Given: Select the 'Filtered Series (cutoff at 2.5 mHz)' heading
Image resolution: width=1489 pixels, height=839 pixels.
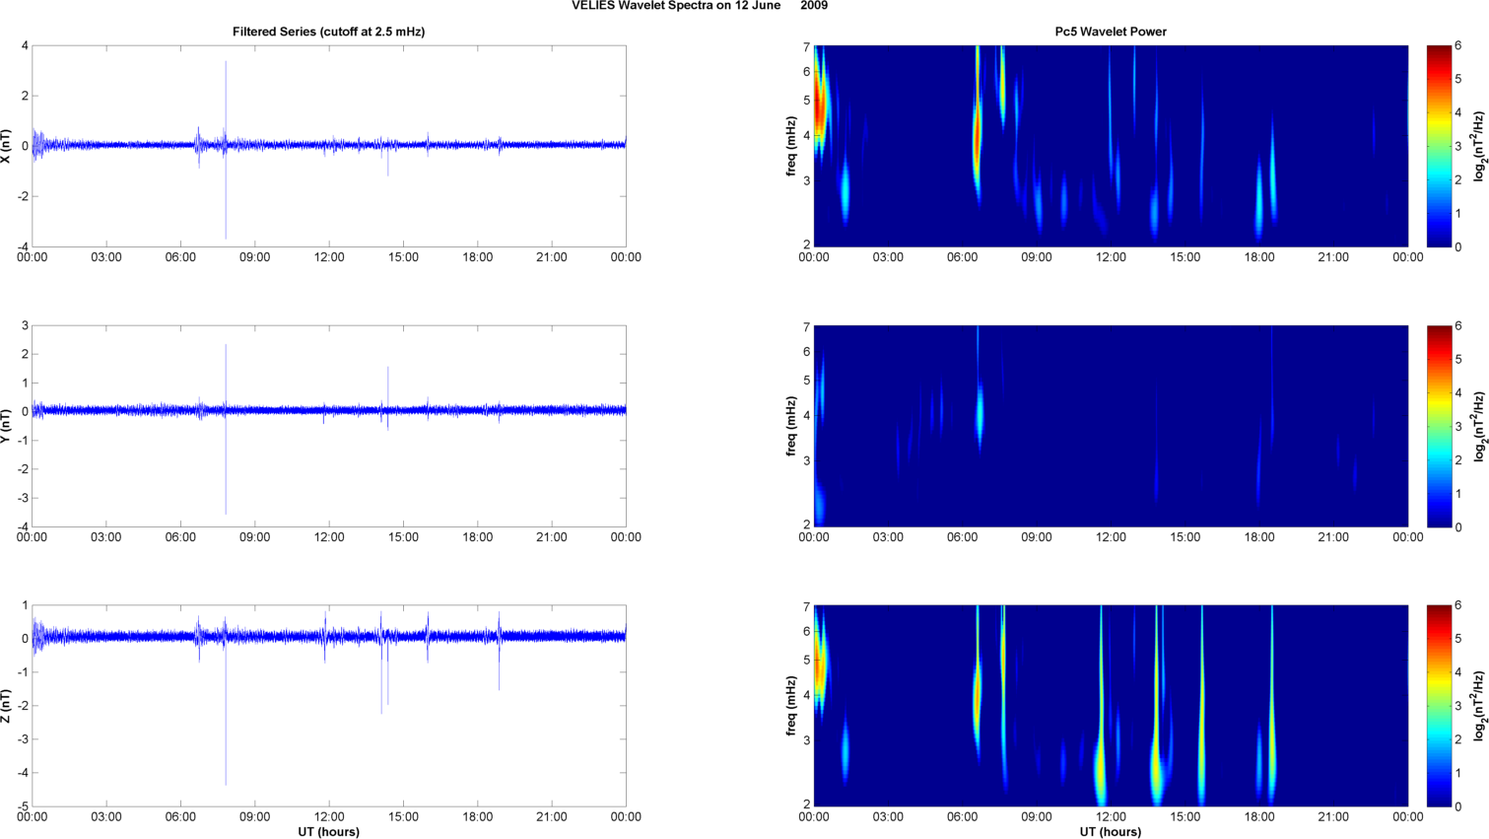Looking at the screenshot, I should (x=328, y=32).
